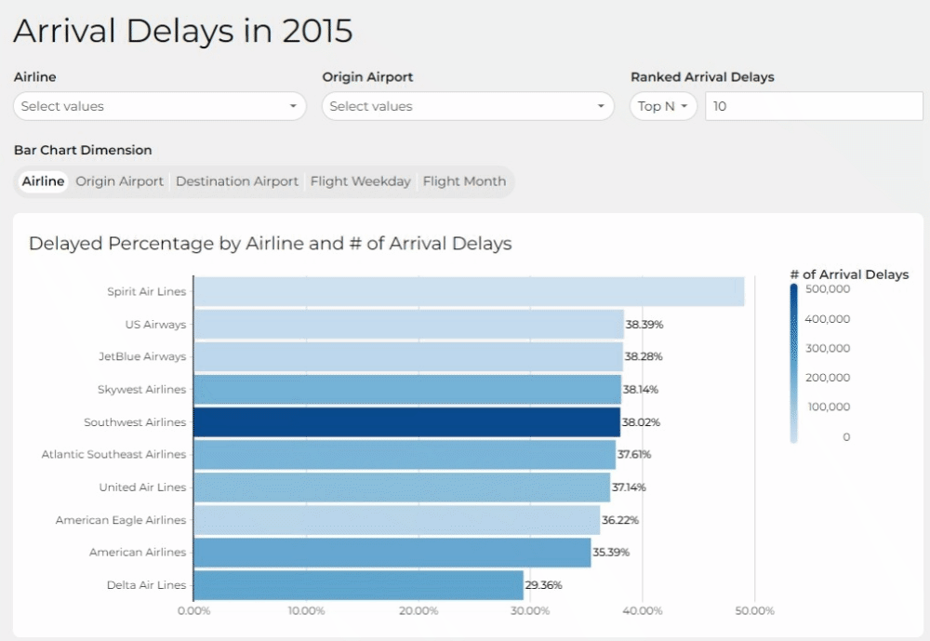The image size is (930, 641).
Task: Open the Airline filter dropdown
Action: pyautogui.click(x=159, y=106)
